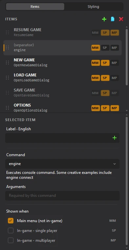The image size is (129, 250).
Task: Toggle MM badge on NEW GAME row
Action: pos(95,63)
